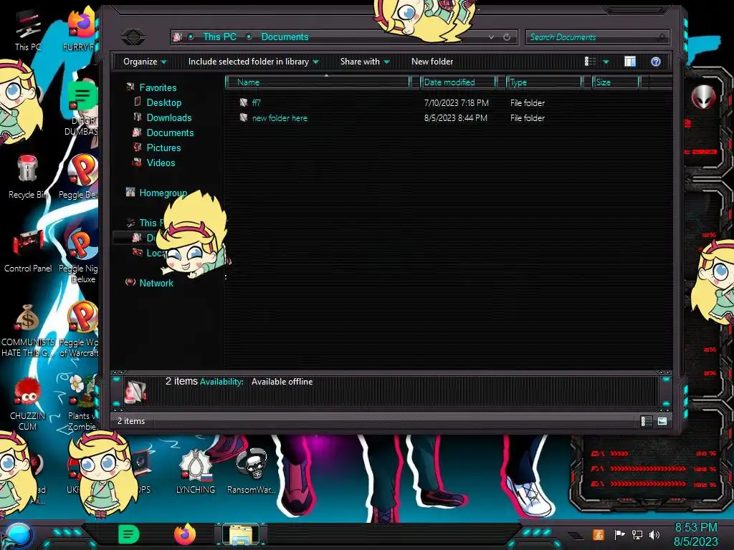Image resolution: width=734 pixels, height=550 pixels.
Task: Open the Share with dropdown
Action: [365, 62]
